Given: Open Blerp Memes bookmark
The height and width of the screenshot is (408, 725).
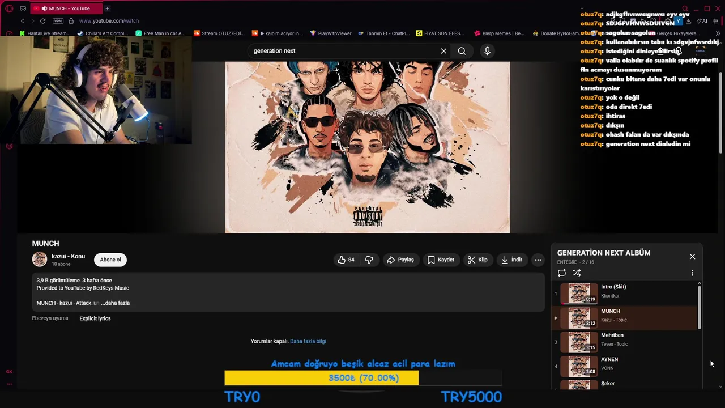Looking at the screenshot, I should [x=499, y=33].
